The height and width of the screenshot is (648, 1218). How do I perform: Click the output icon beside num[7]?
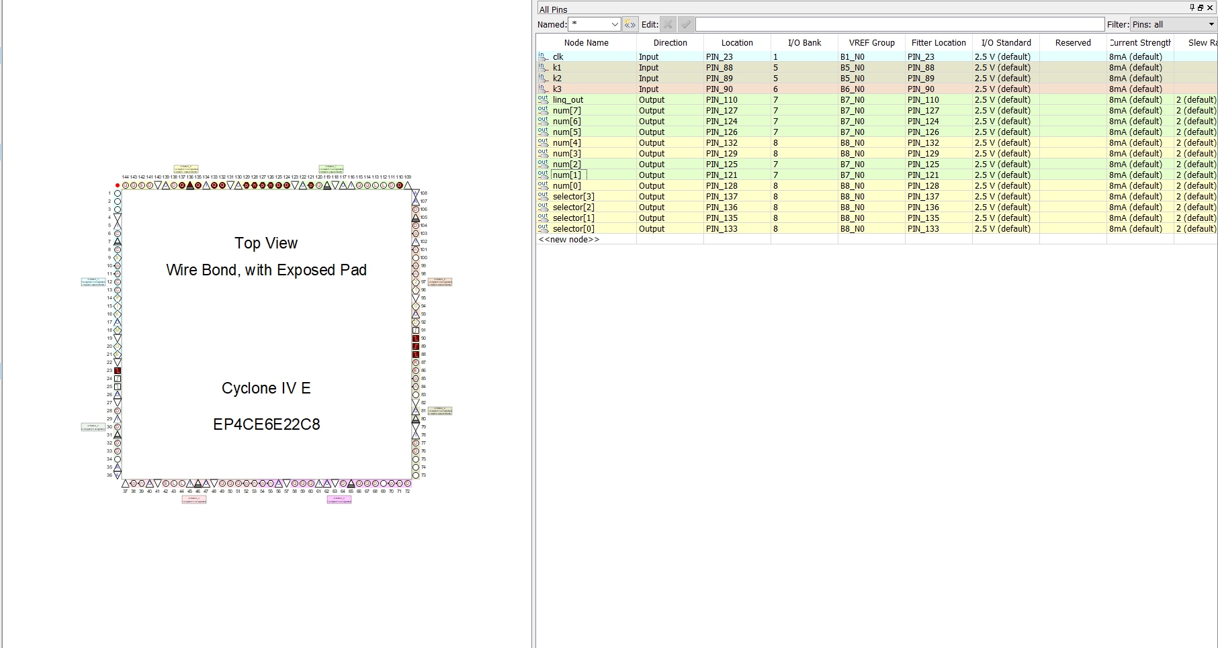click(543, 110)
